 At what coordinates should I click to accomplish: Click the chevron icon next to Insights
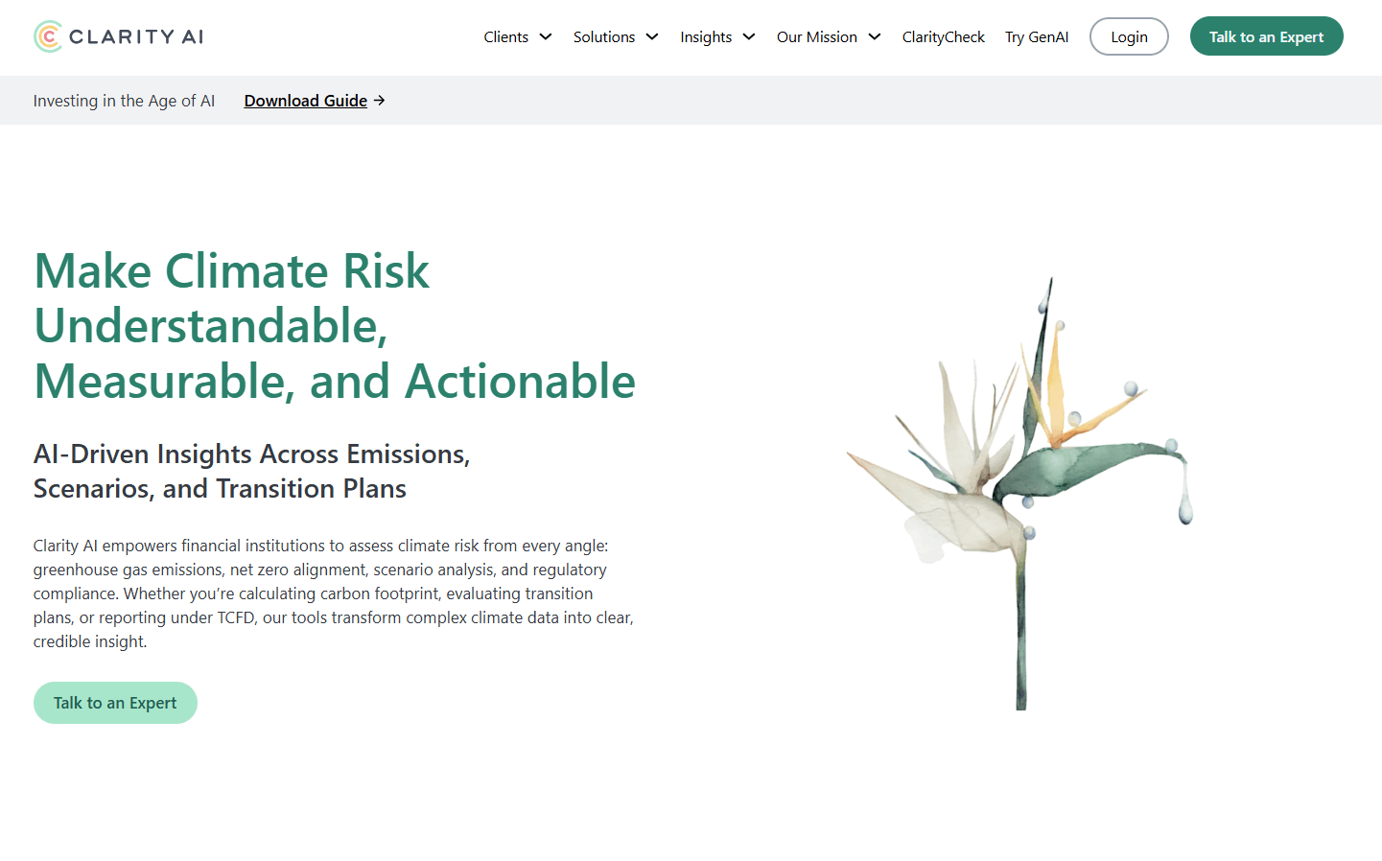(749, 36)
